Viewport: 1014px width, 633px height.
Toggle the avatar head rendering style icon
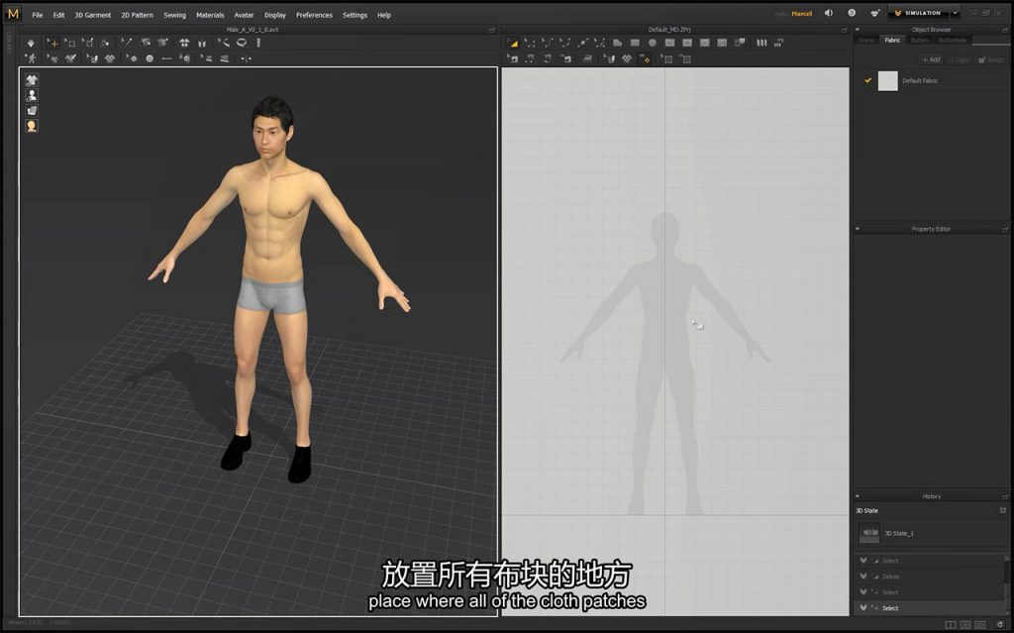click(x=31, y=126)
